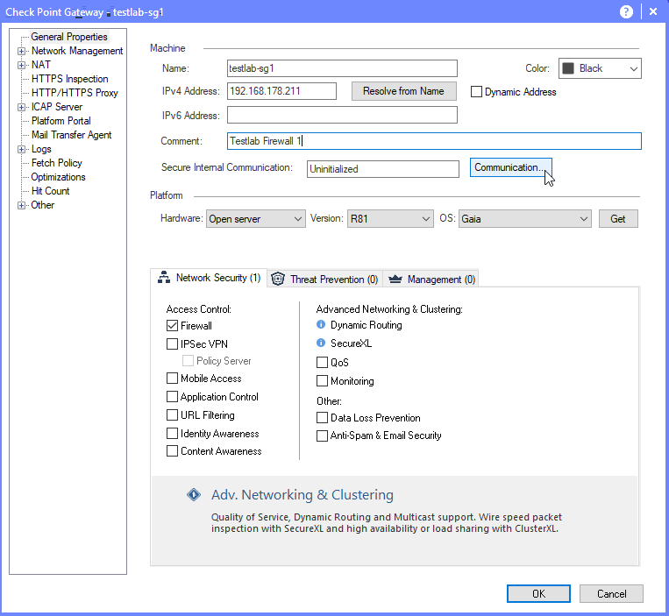Confirm with the OK button
Viewport: 669px width, 616px height.
tap(538, 594)
